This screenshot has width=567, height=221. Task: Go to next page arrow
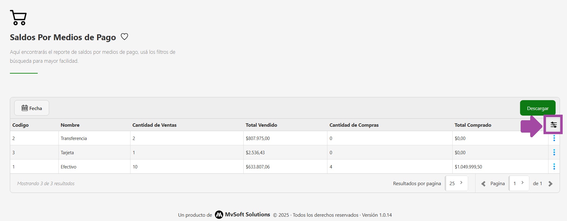550,184
